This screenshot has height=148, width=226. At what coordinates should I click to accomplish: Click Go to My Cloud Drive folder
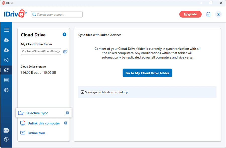pyautogui.click(x=147, y=73)
